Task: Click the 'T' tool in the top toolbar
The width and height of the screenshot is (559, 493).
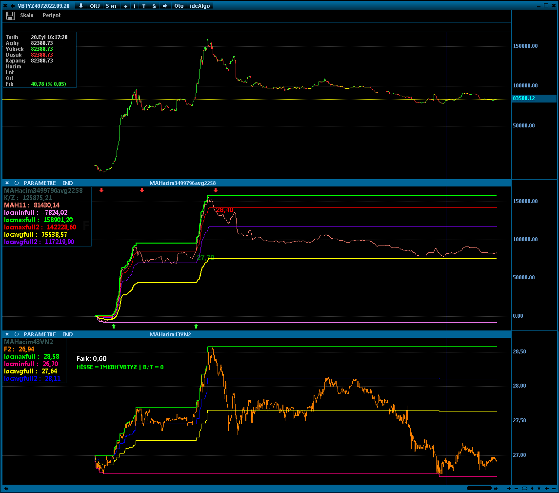Action: pos(144,6)
